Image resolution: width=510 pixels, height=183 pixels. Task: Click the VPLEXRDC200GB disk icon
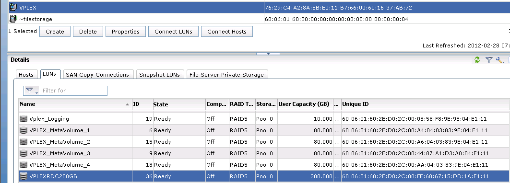click(24, 176)
